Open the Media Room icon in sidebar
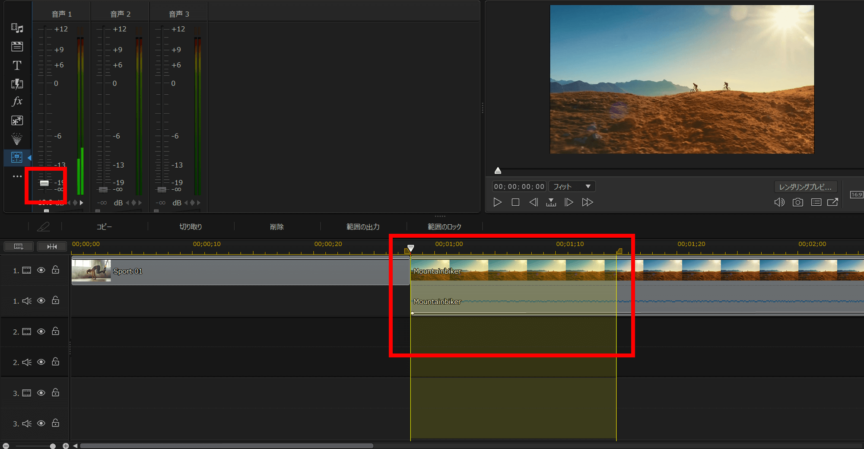The width and height of the screenshot is (864, 449). 17,28
